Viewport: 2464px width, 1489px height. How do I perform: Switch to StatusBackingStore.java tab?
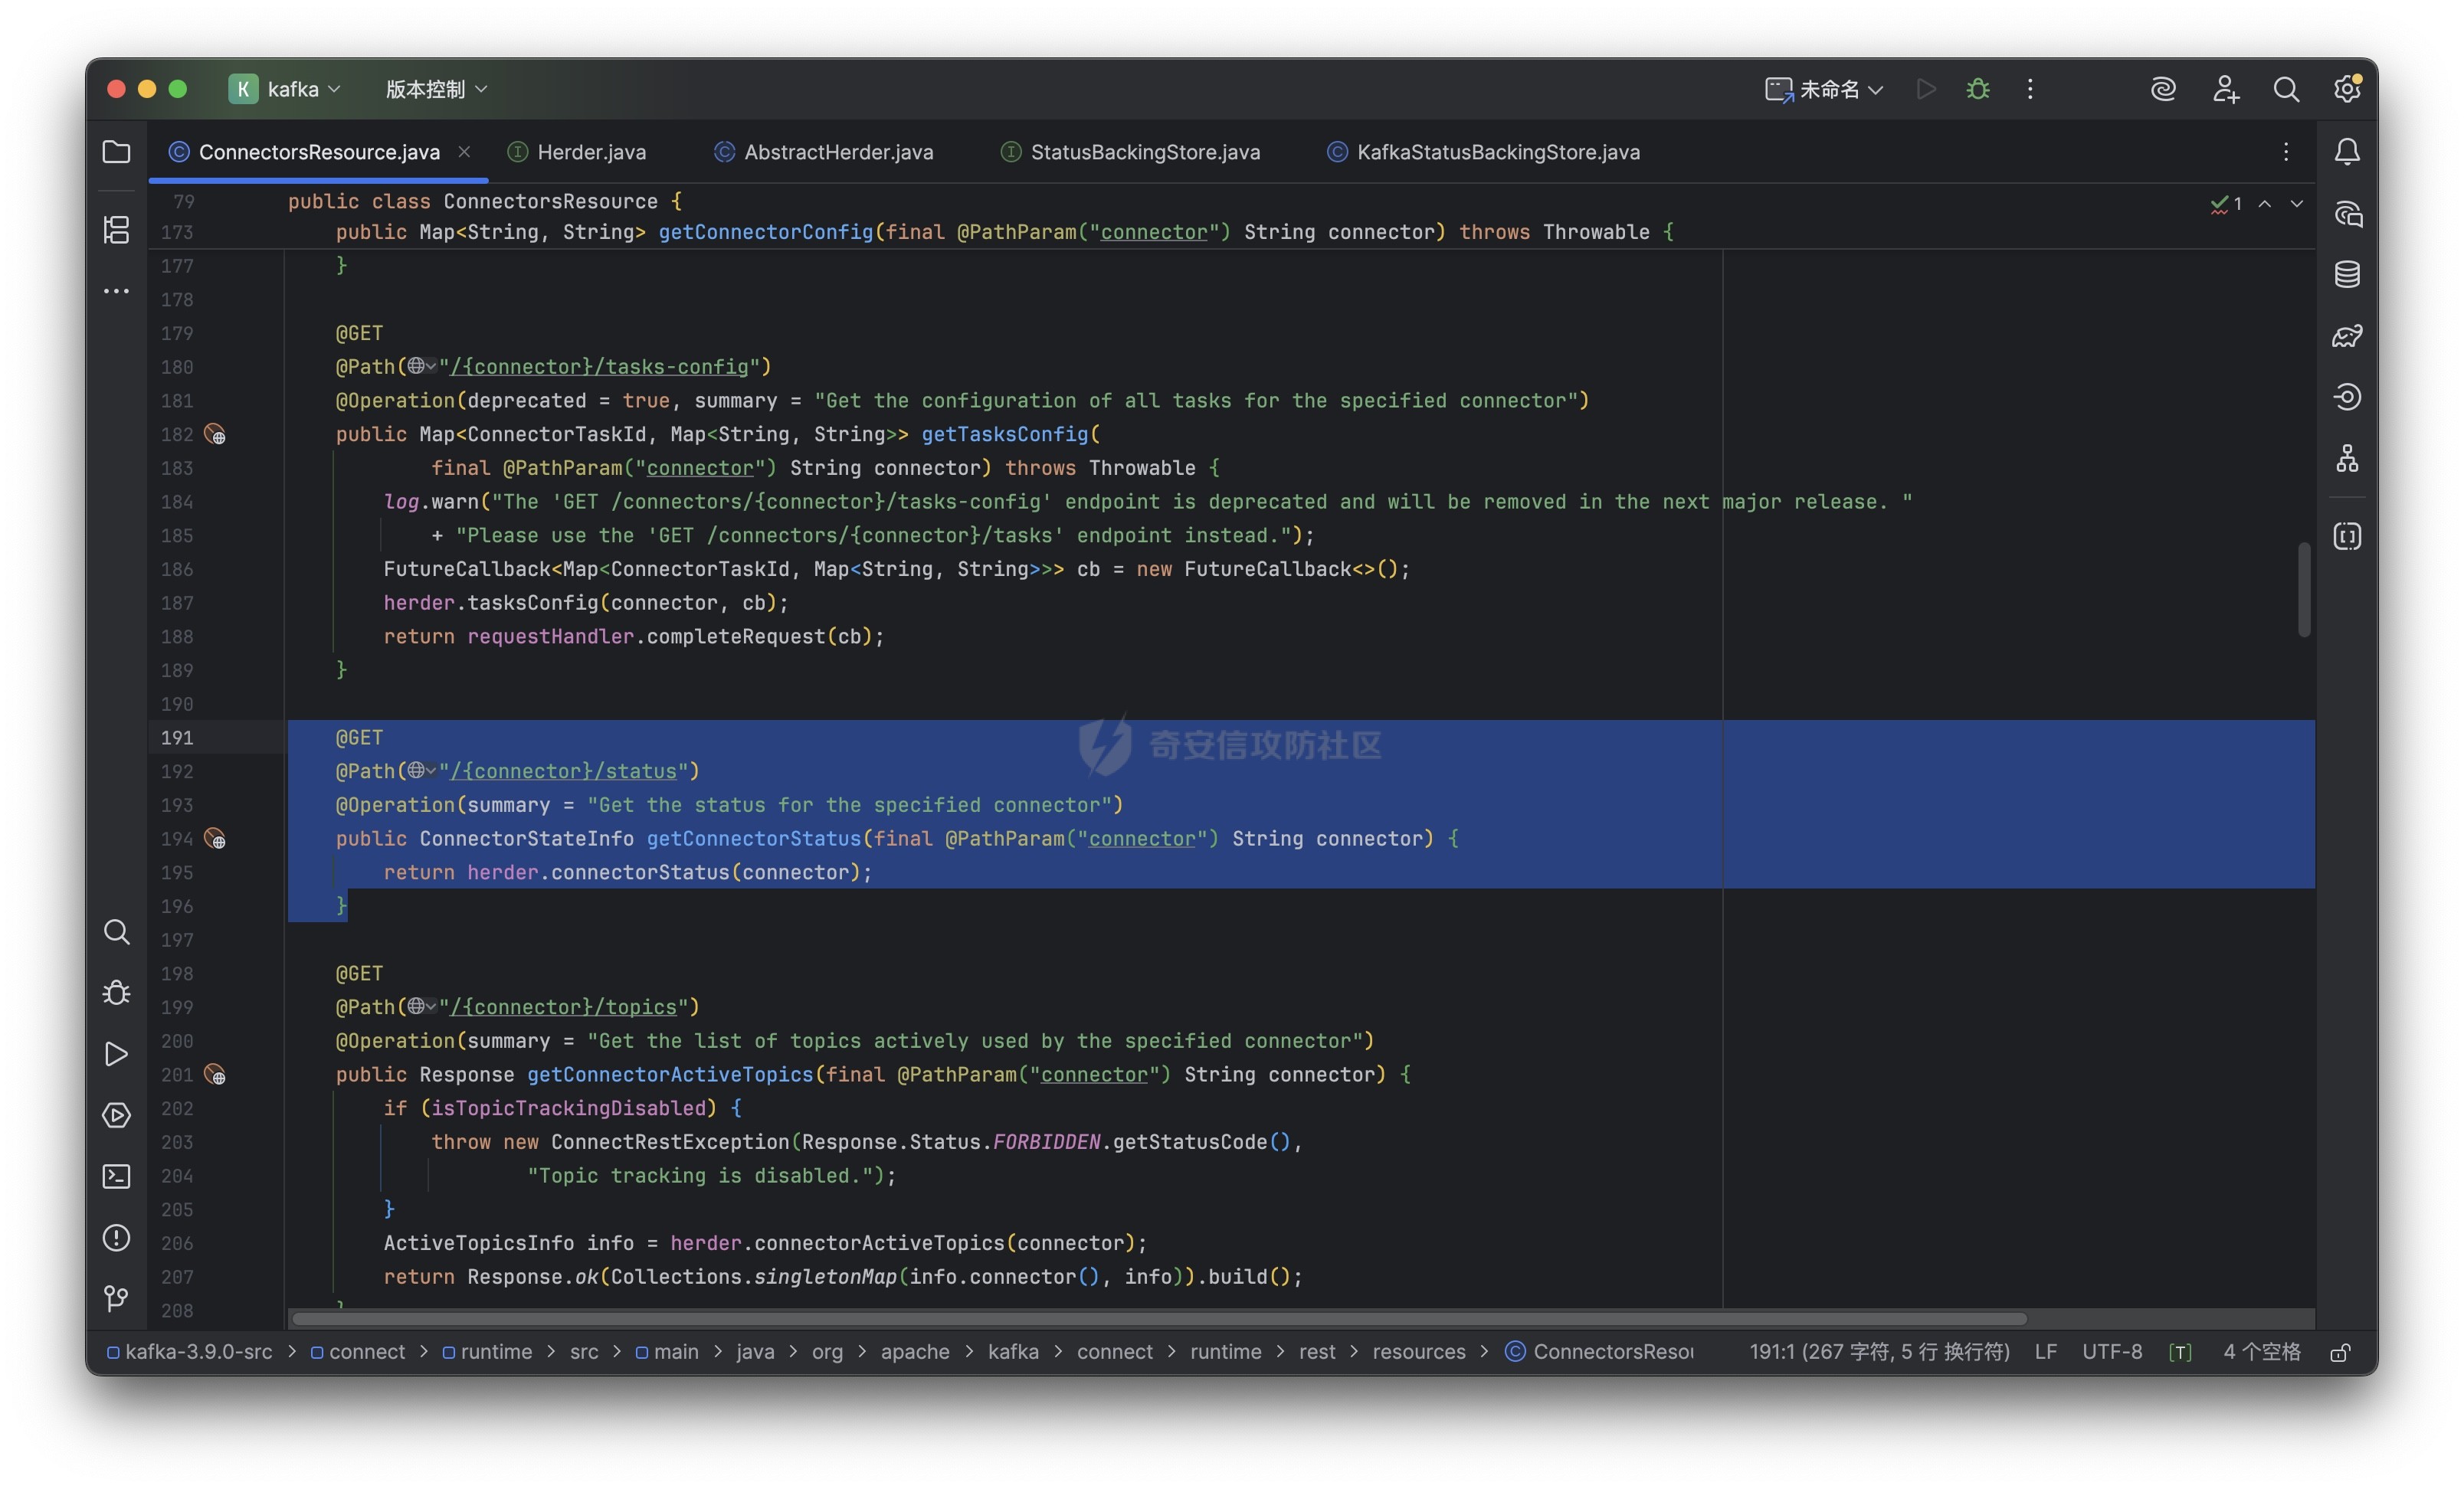pos(1131,152)
